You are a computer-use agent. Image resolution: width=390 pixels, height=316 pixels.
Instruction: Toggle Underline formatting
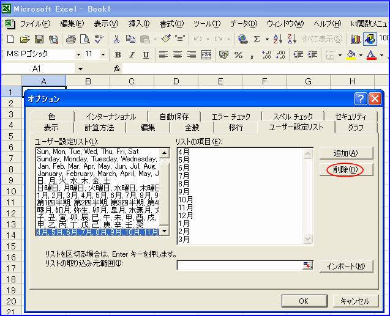[146, 55]
